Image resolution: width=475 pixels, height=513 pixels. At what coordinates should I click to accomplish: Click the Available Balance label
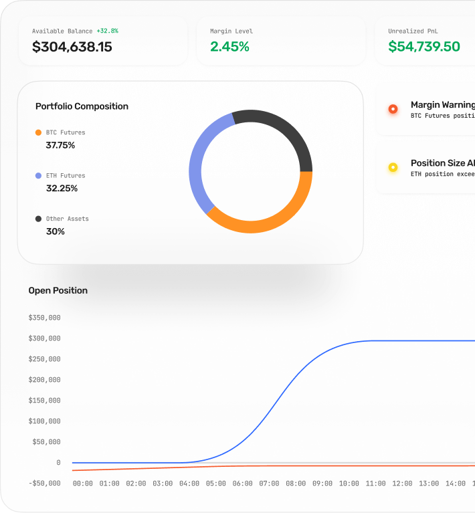(x=62, y=31)
